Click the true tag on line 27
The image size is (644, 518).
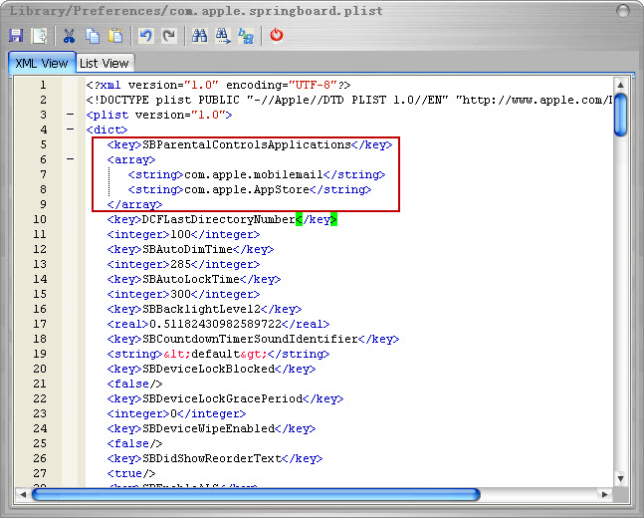pyautogui.click(x=131, y=473)
